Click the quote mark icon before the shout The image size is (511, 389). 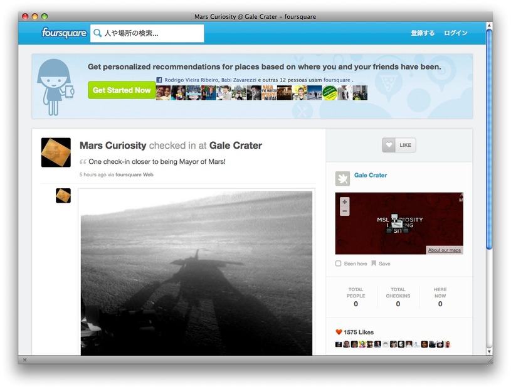(x=83, y=162)
